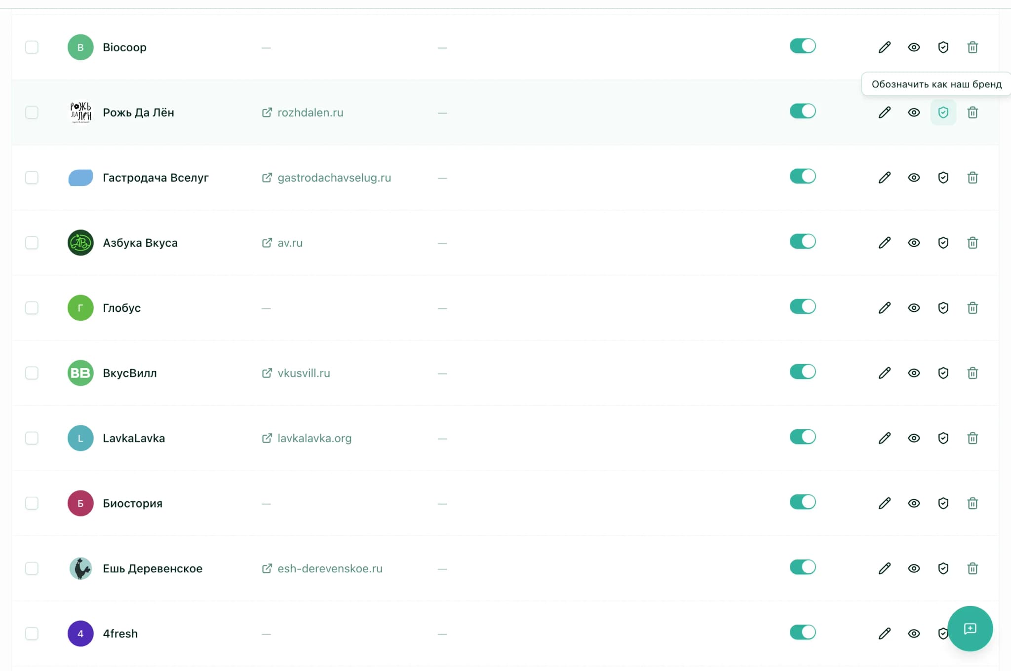Open the chat support floating button

pyautogui.click(x=970, y=629)
